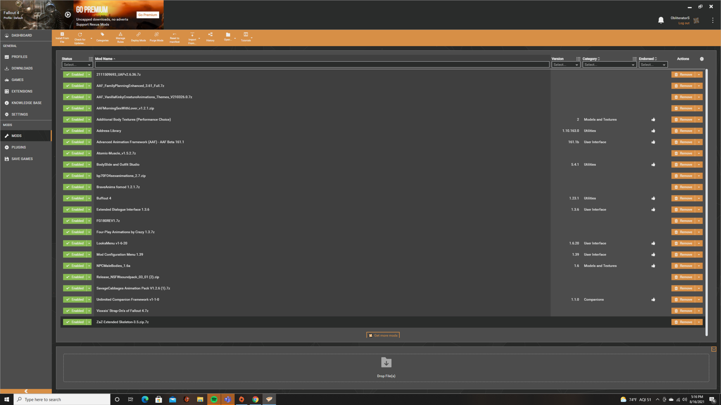Expand Remove options arrow for Address Library

point(699,131)
